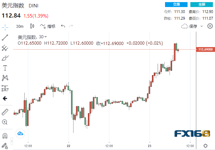Select the brush drawing tool
This screenshot has width=215, height=150.
coord(5,58)
